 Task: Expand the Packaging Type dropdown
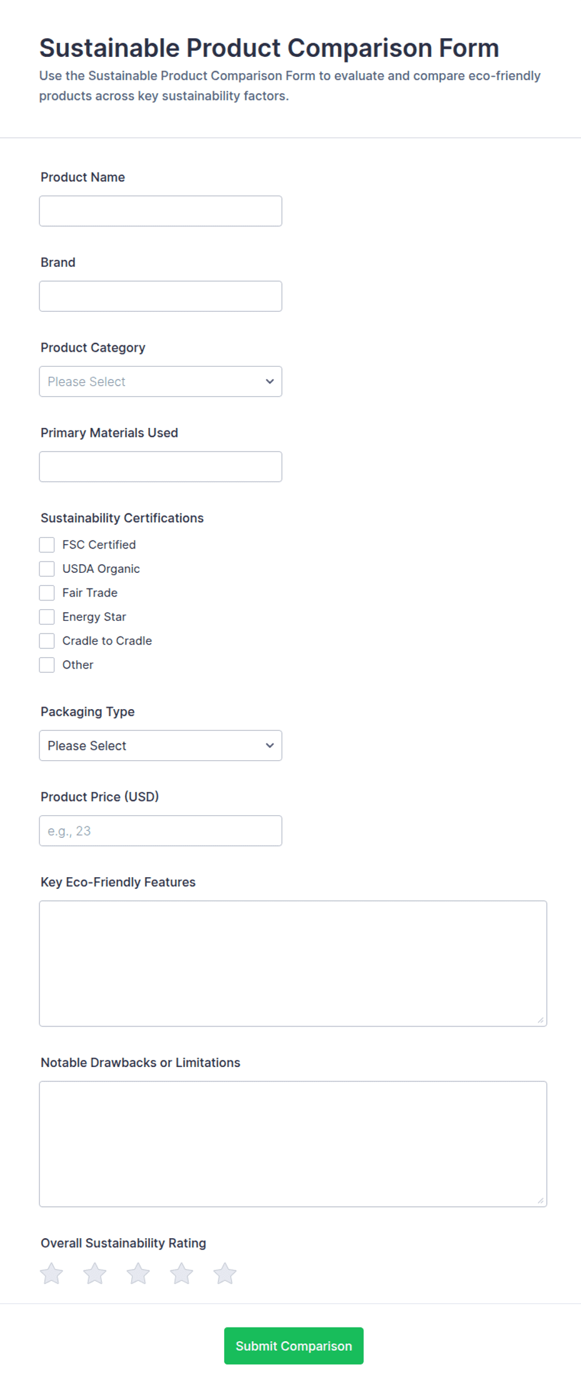pyautogui.click(x=161, y=745)
